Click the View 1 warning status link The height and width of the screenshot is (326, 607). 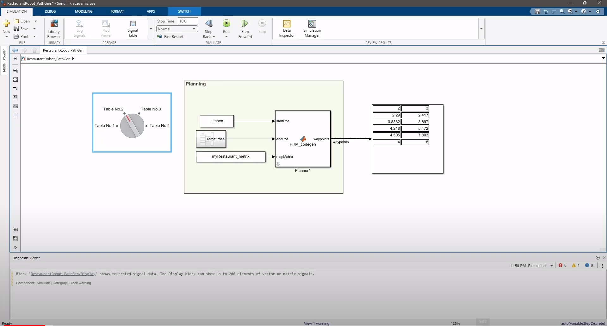point(317,323)
